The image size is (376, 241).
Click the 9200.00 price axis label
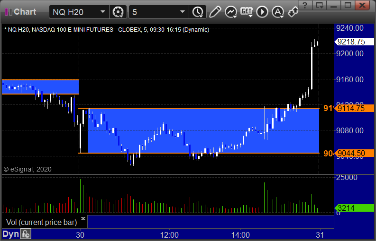point(350,53)
